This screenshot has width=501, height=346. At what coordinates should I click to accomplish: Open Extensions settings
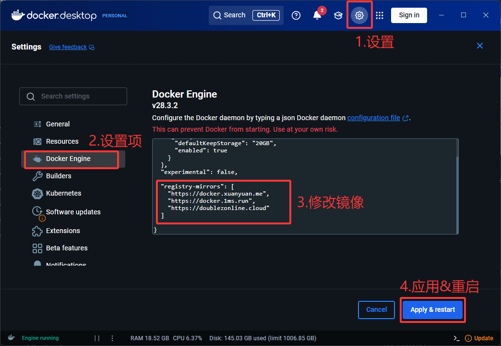[x=63, y=231]
